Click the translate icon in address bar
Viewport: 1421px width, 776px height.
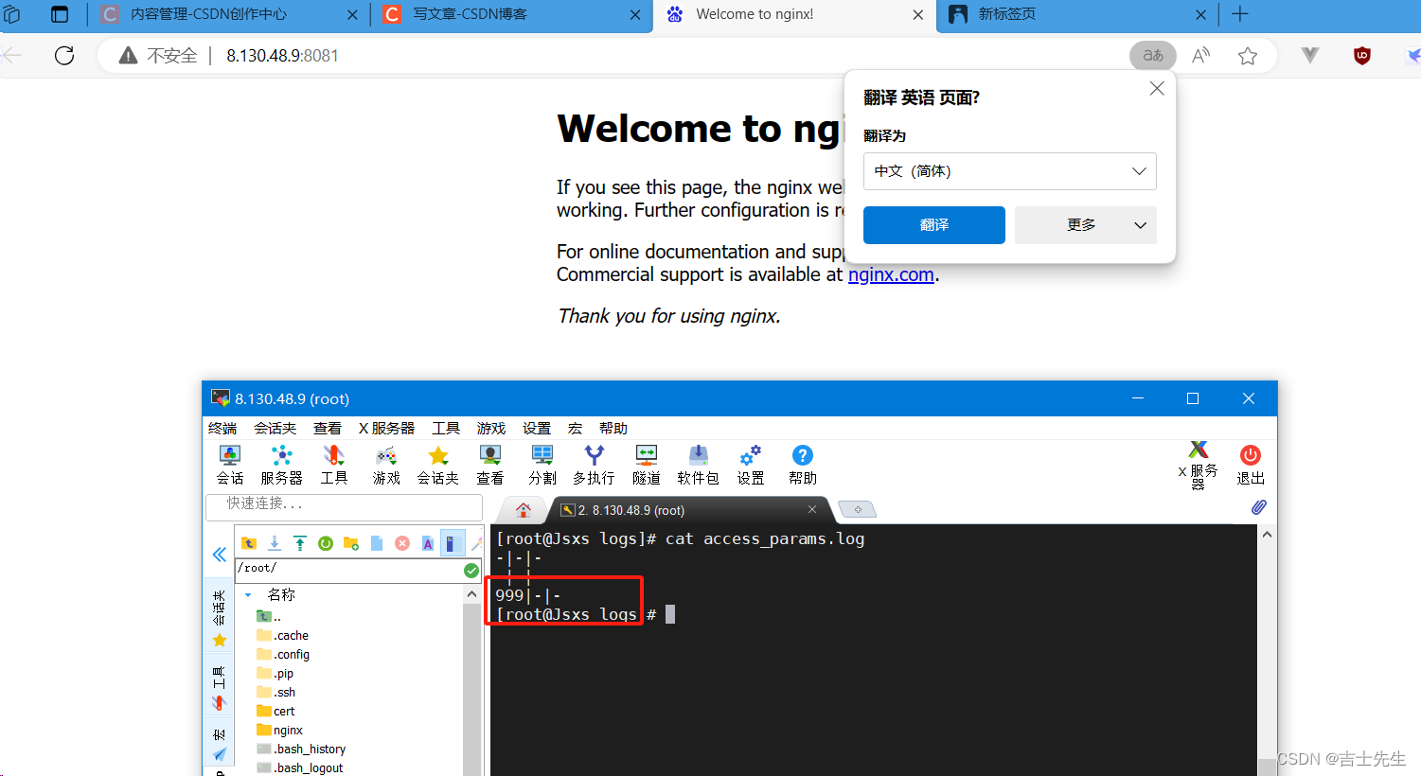coord(1153,56)
